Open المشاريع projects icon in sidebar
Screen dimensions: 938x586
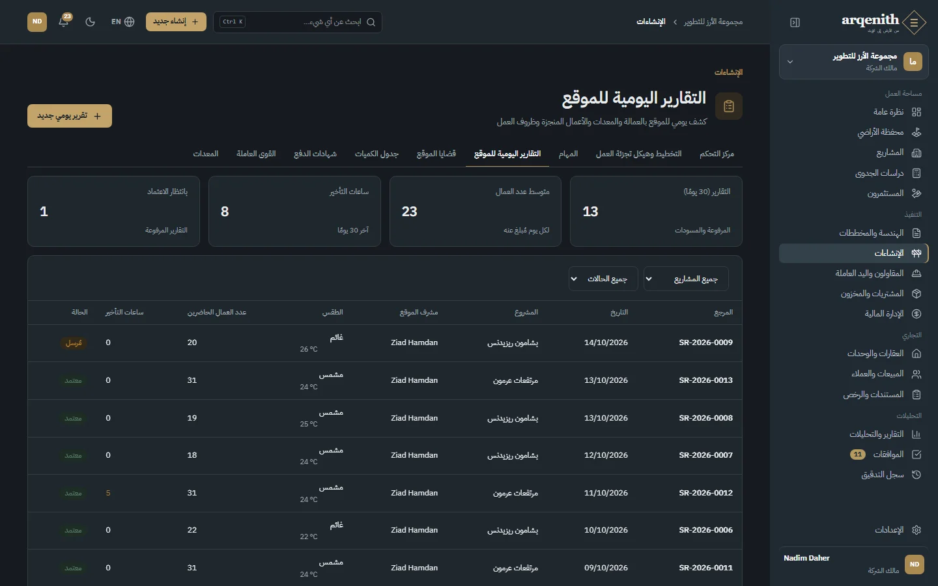[917, 152]
